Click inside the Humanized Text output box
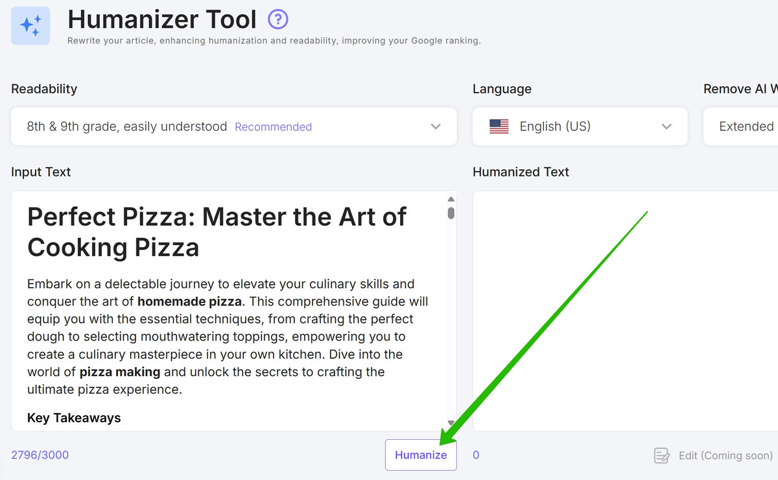 point(626,311)
